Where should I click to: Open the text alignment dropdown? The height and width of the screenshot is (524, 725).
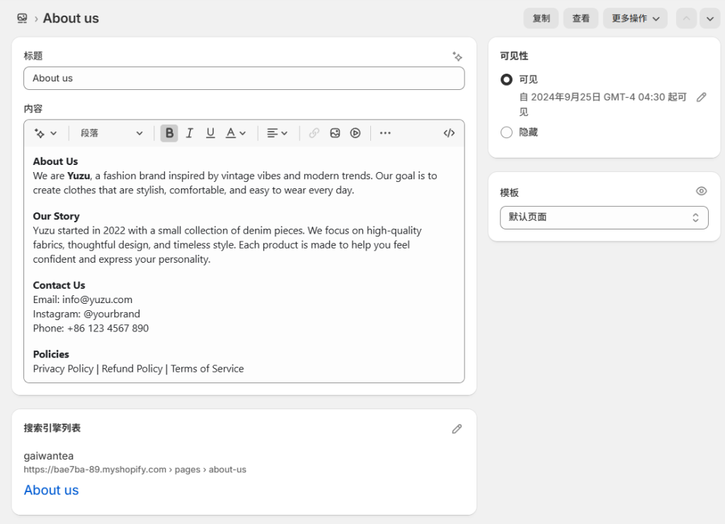[x=277, y=132]
